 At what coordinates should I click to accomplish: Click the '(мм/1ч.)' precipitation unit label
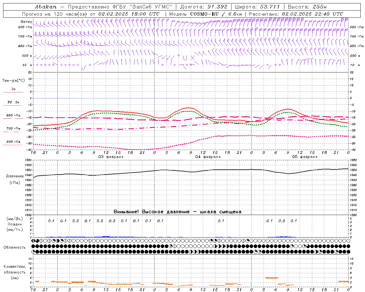(15, 230)
